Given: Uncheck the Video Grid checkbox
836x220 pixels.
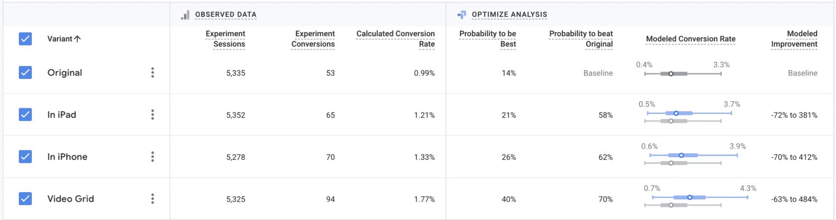Looking at the screenshot, I should tap(25, 199).
